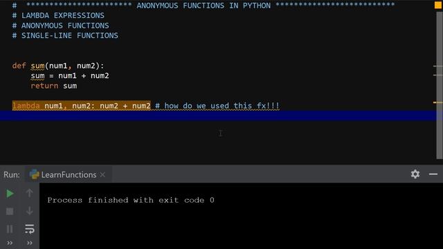Click 'sum = num1 + num2' assignment line
The width and height of the screenshot is (443, 249).
pos(70,75)
